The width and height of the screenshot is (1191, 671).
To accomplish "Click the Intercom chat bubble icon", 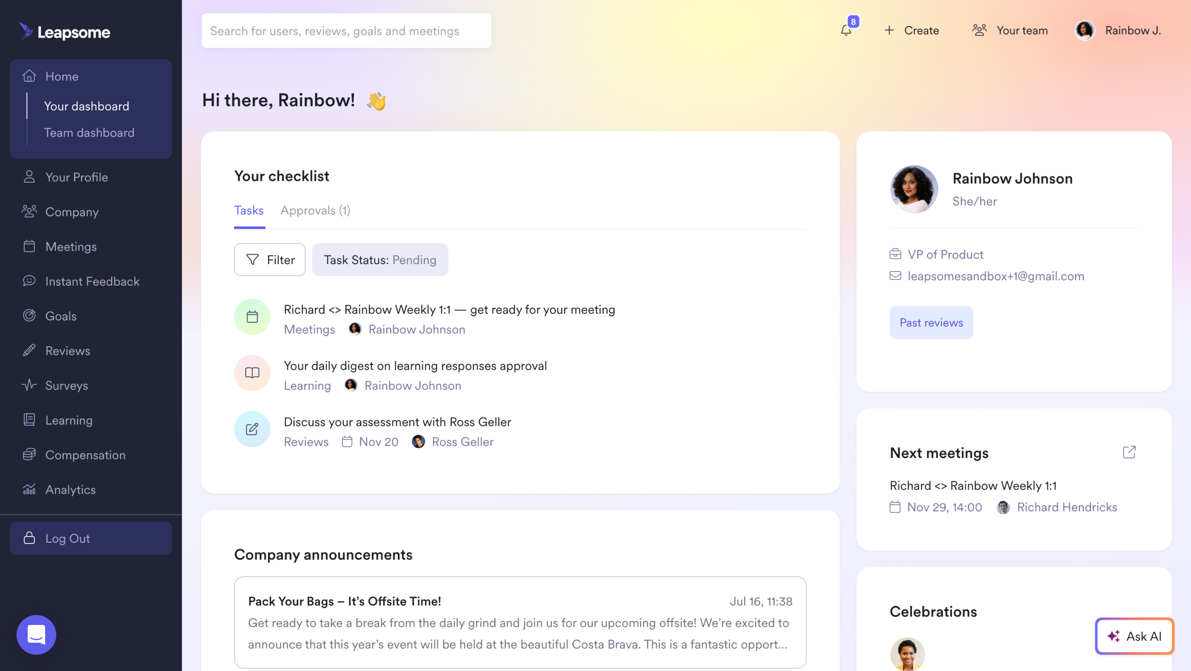I will click(x=36, y=635).
